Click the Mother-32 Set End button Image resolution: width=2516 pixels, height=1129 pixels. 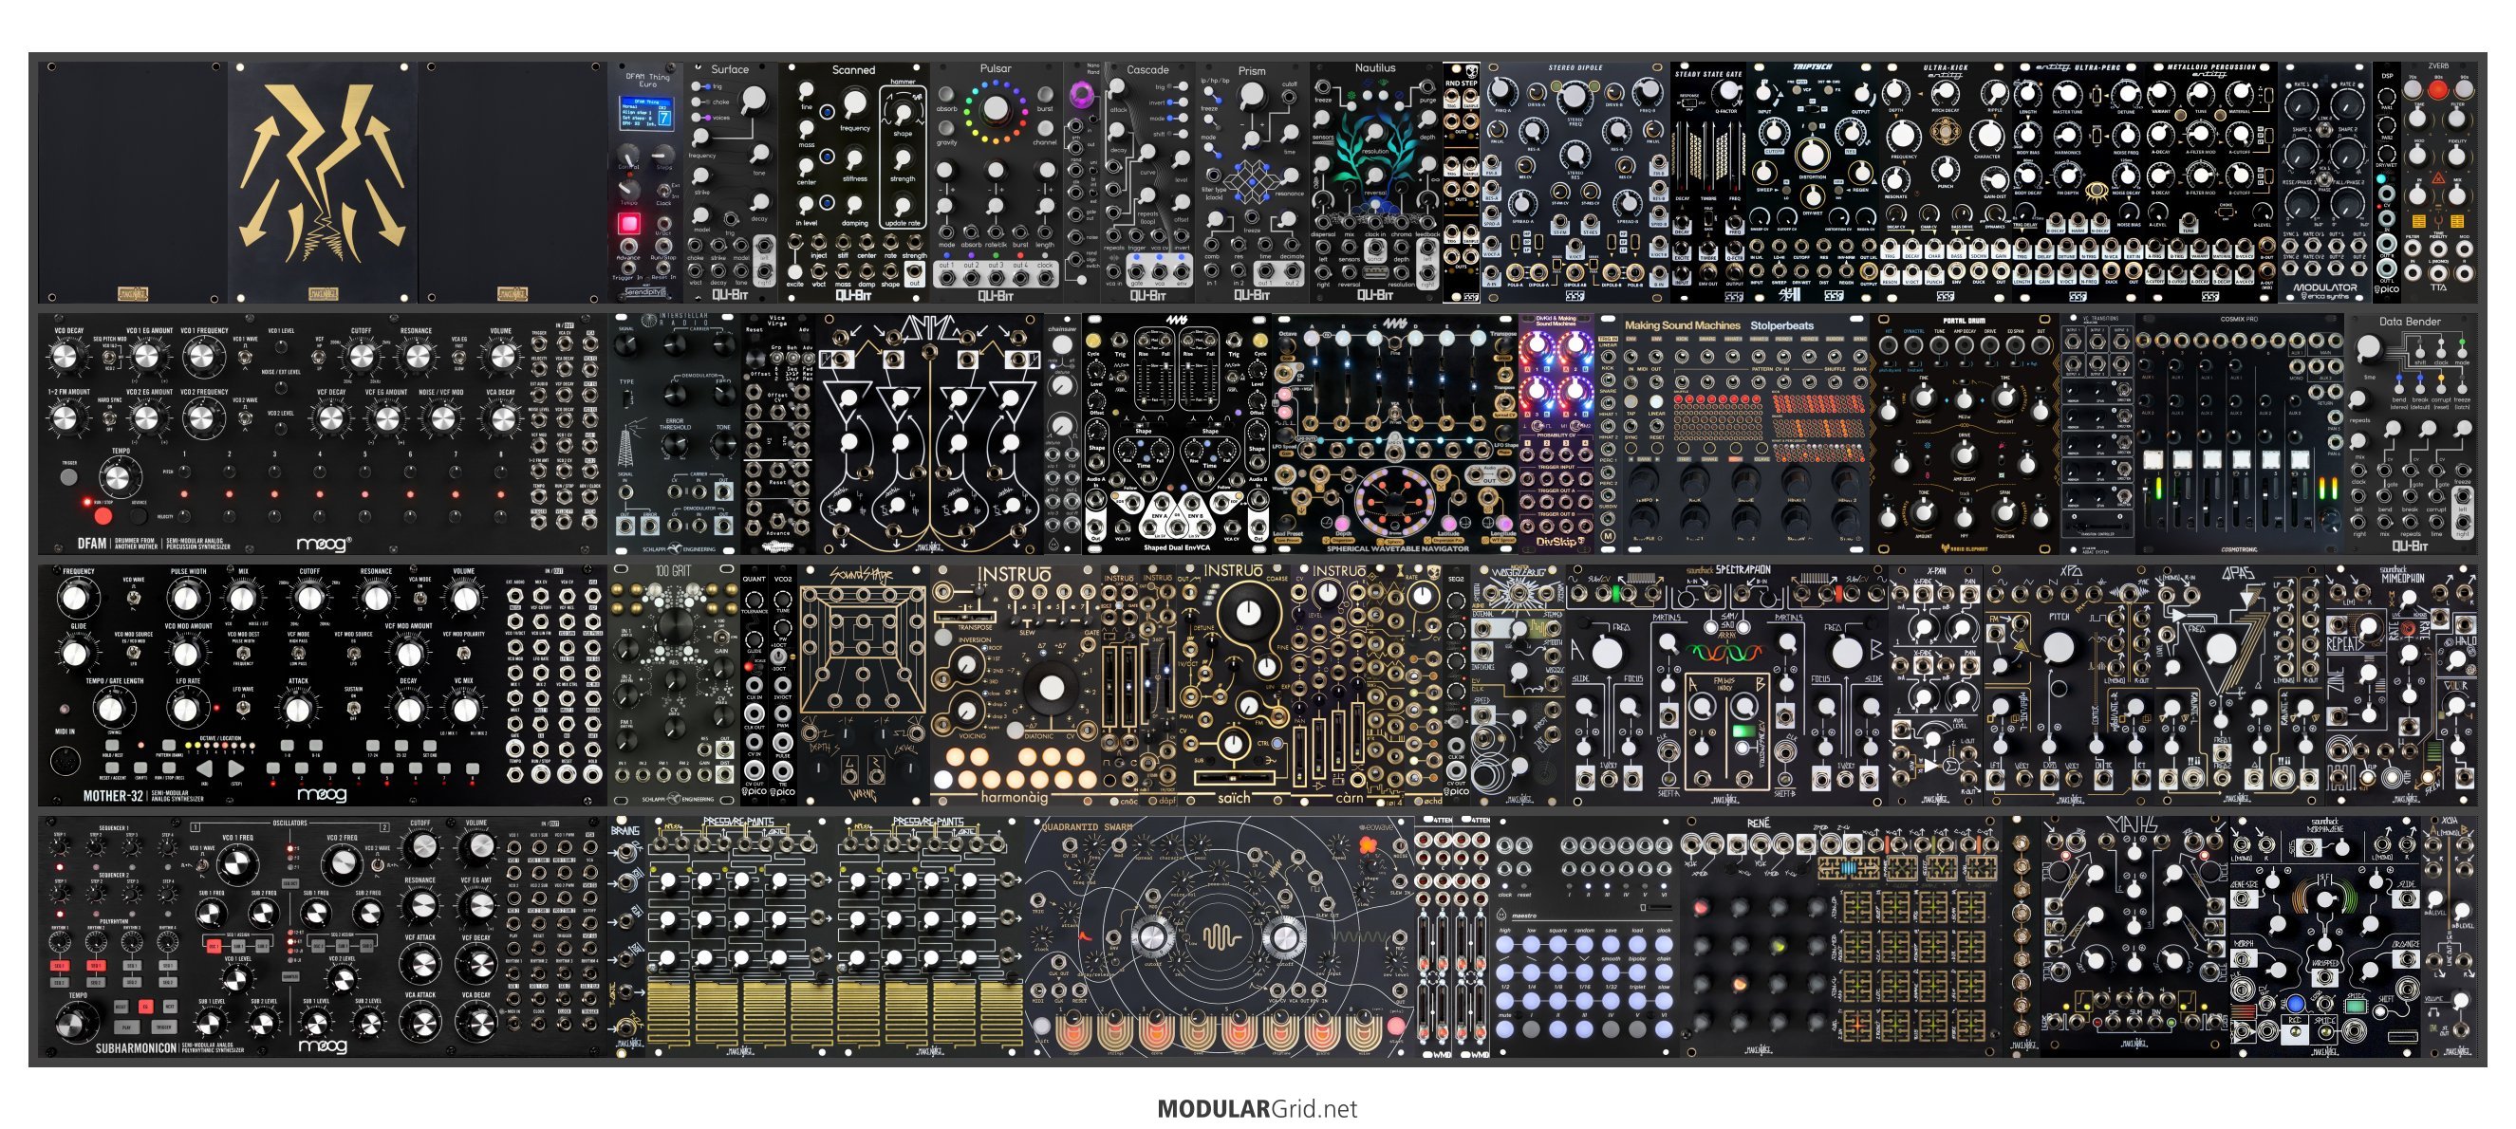[430, 745]
